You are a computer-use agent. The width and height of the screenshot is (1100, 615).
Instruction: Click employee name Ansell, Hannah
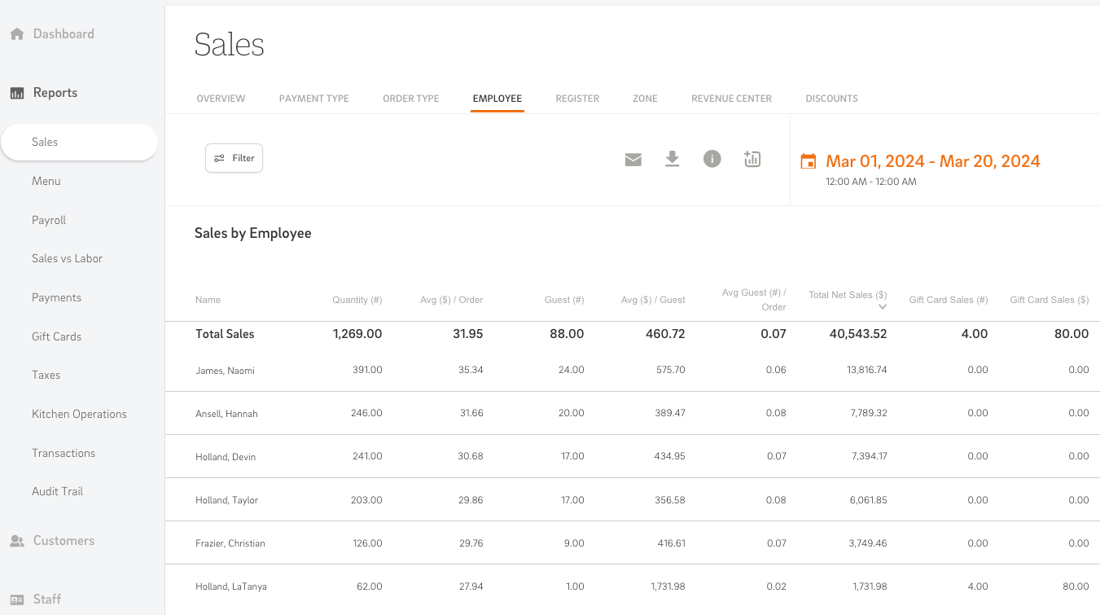(226, 414)
